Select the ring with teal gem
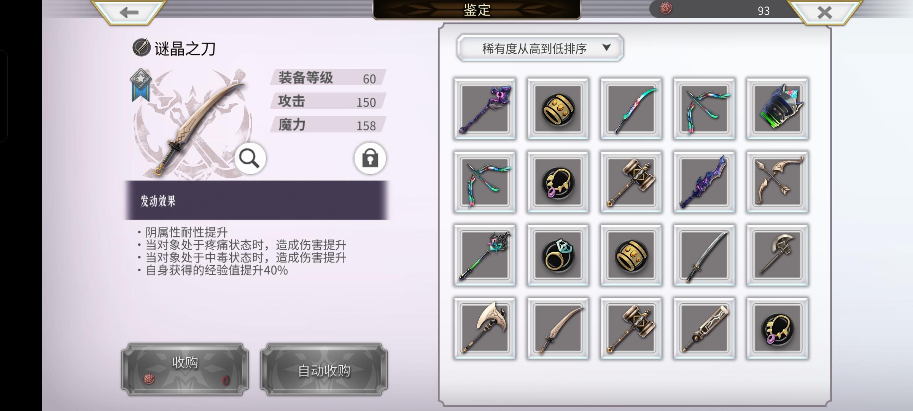913x411 pixels. (x=558, y=255)
